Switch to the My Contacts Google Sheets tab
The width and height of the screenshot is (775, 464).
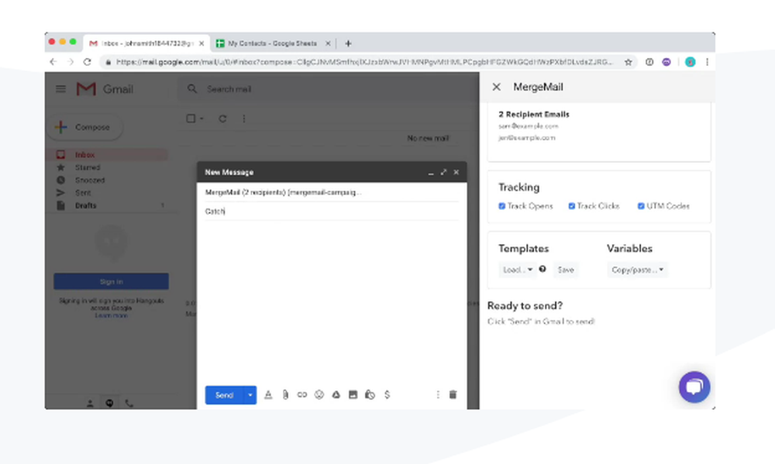(272, 43)
